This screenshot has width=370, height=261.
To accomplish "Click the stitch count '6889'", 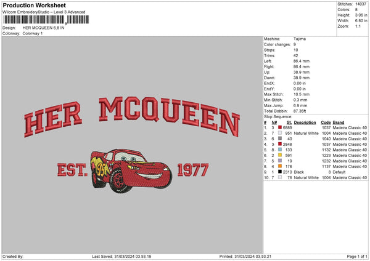I will click(287, 127).
